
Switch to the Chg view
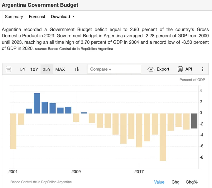pyautogui.click(x=175, y=182)
